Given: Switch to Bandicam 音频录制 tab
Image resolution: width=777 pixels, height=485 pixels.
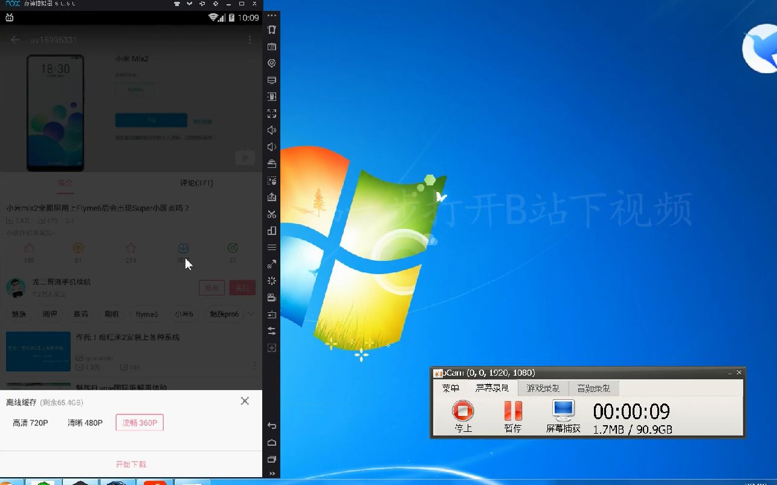Looking at the screenshot, I should 593,388.
